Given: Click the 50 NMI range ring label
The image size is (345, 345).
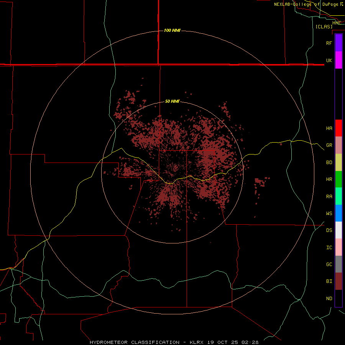Looking at the screenshot, I should [x=172, y=101].
